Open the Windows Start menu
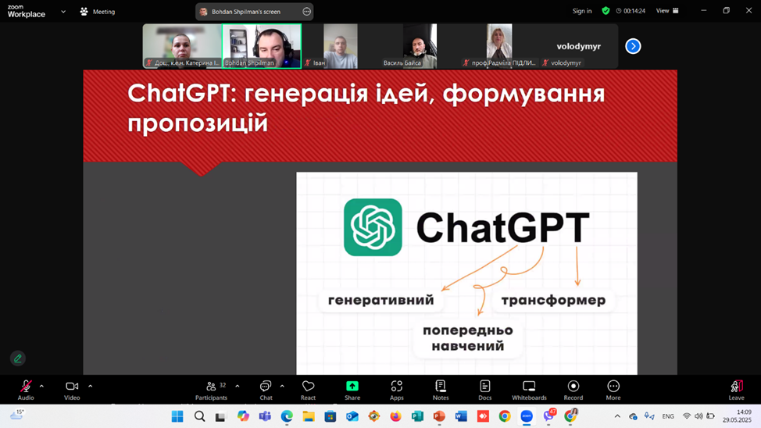The height and width of the screenshot is (428, 761). pyautogui.click(x=177, y=416)
